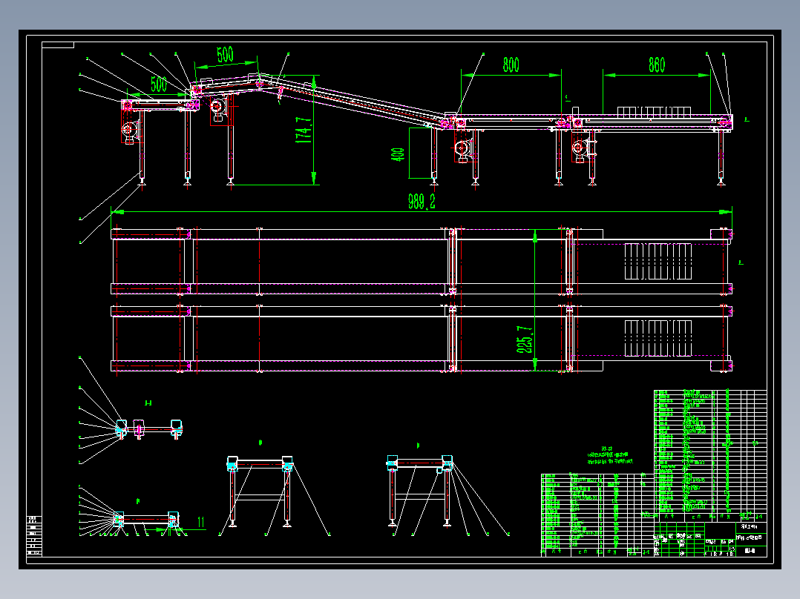Image resolution: width=800 pixels, height=599 pixels.
Task: Select the 225.7 width dimension text
Action: coord(525,340)
